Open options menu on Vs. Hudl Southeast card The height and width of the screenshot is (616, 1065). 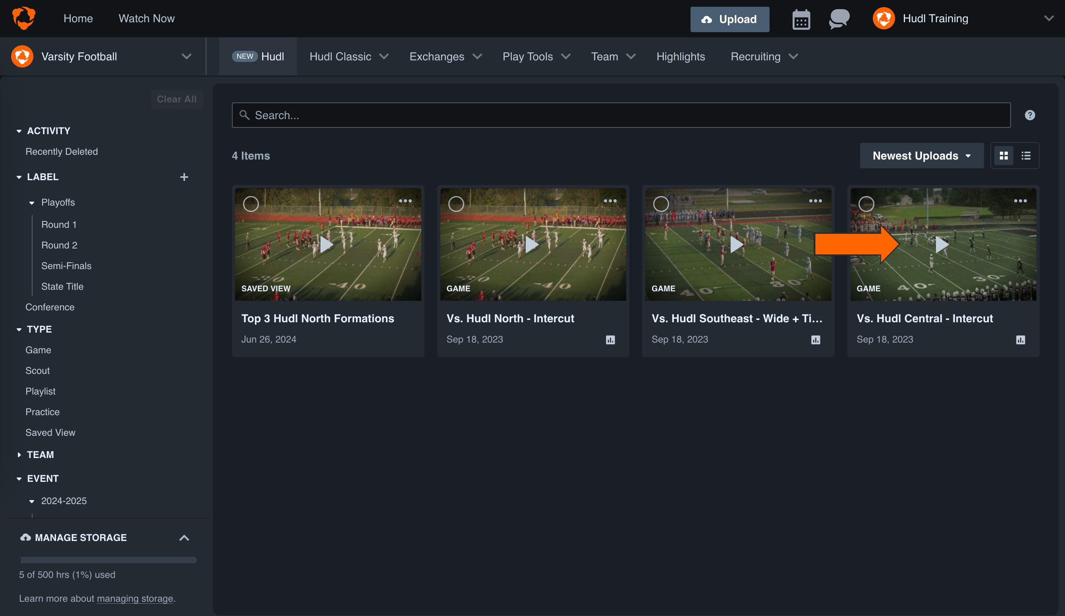(815, 201)
